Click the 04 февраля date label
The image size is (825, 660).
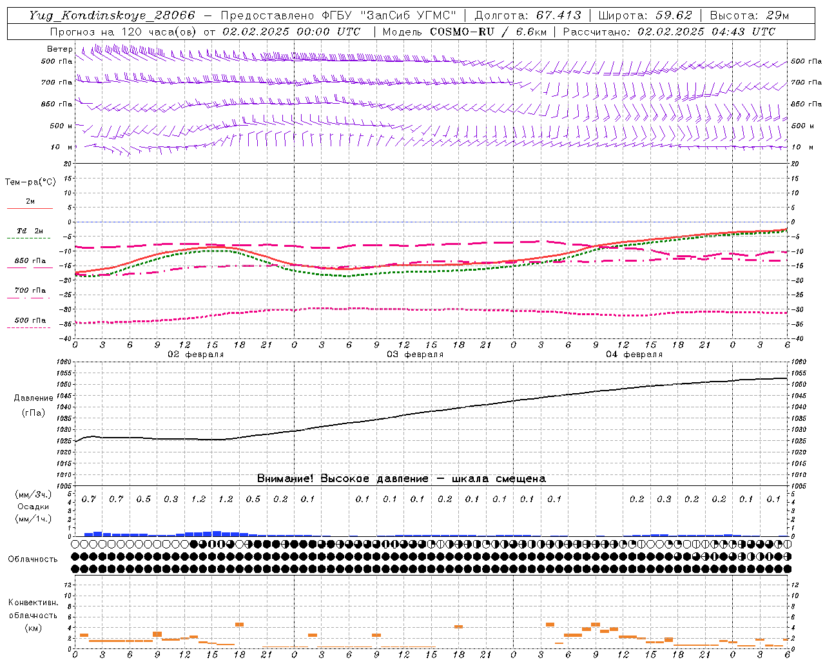point(634,354)
